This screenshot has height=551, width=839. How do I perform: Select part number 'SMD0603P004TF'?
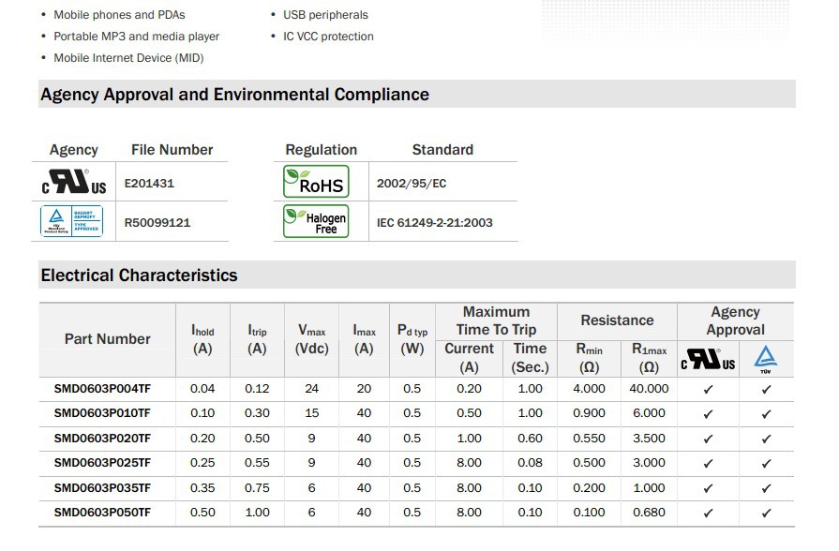pos(102,389)
